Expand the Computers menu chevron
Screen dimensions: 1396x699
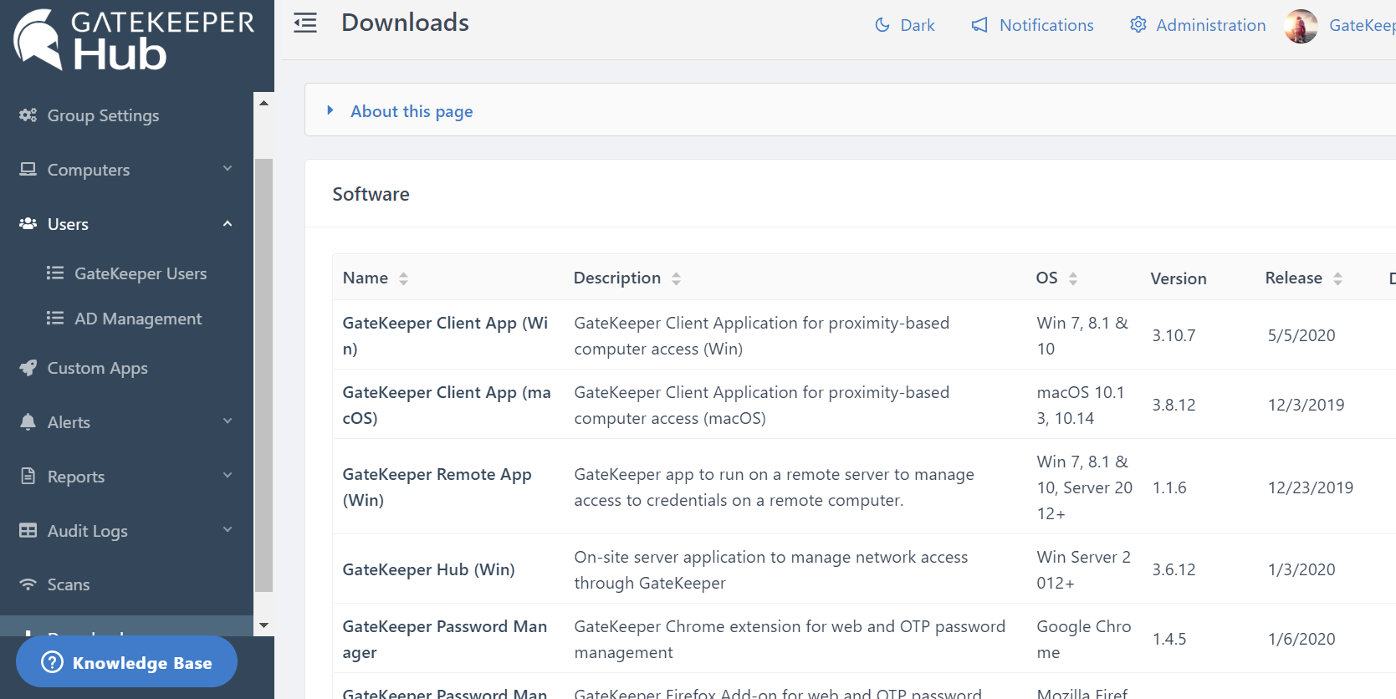[228, 169]
